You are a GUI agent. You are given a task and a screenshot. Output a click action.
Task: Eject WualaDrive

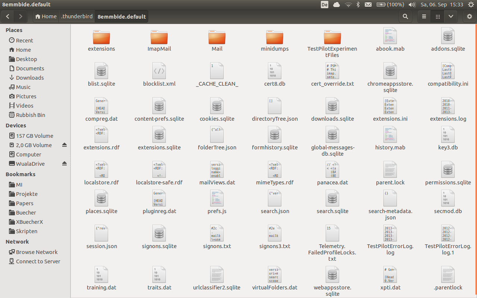click(x=64, y=164)
